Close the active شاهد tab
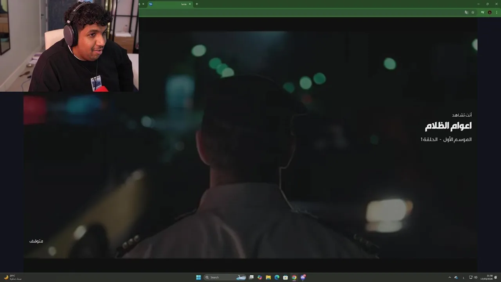501x282 pixels. click(x=190, y=4)
